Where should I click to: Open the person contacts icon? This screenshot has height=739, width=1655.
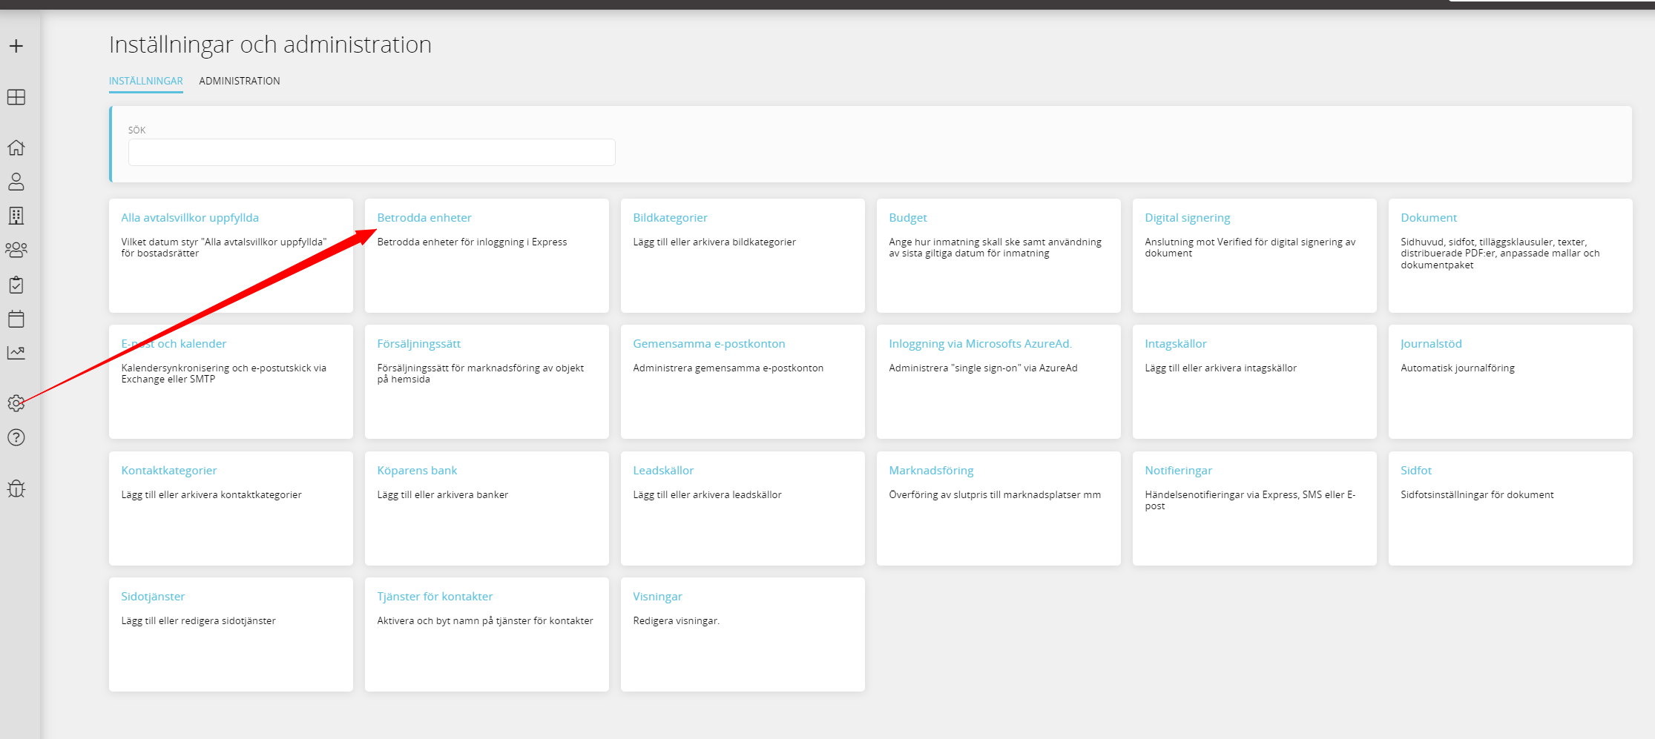click(16, 182)
